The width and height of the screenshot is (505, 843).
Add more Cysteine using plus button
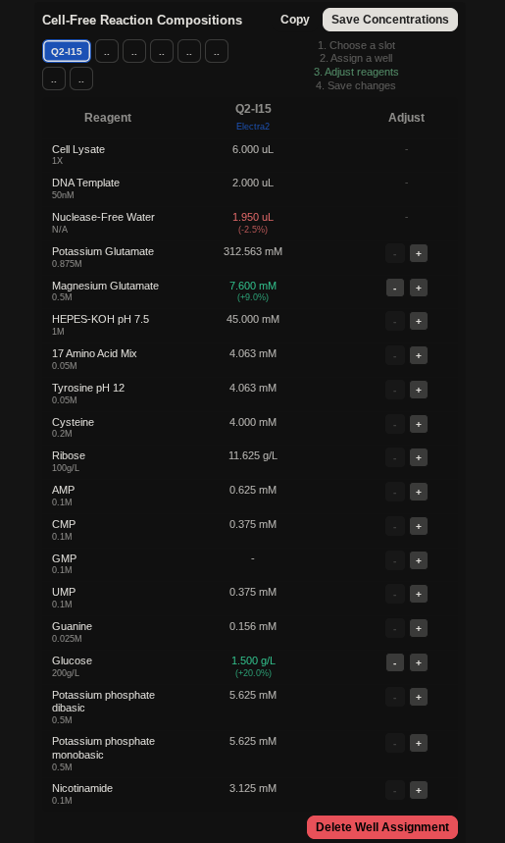(x=419, y=424)
